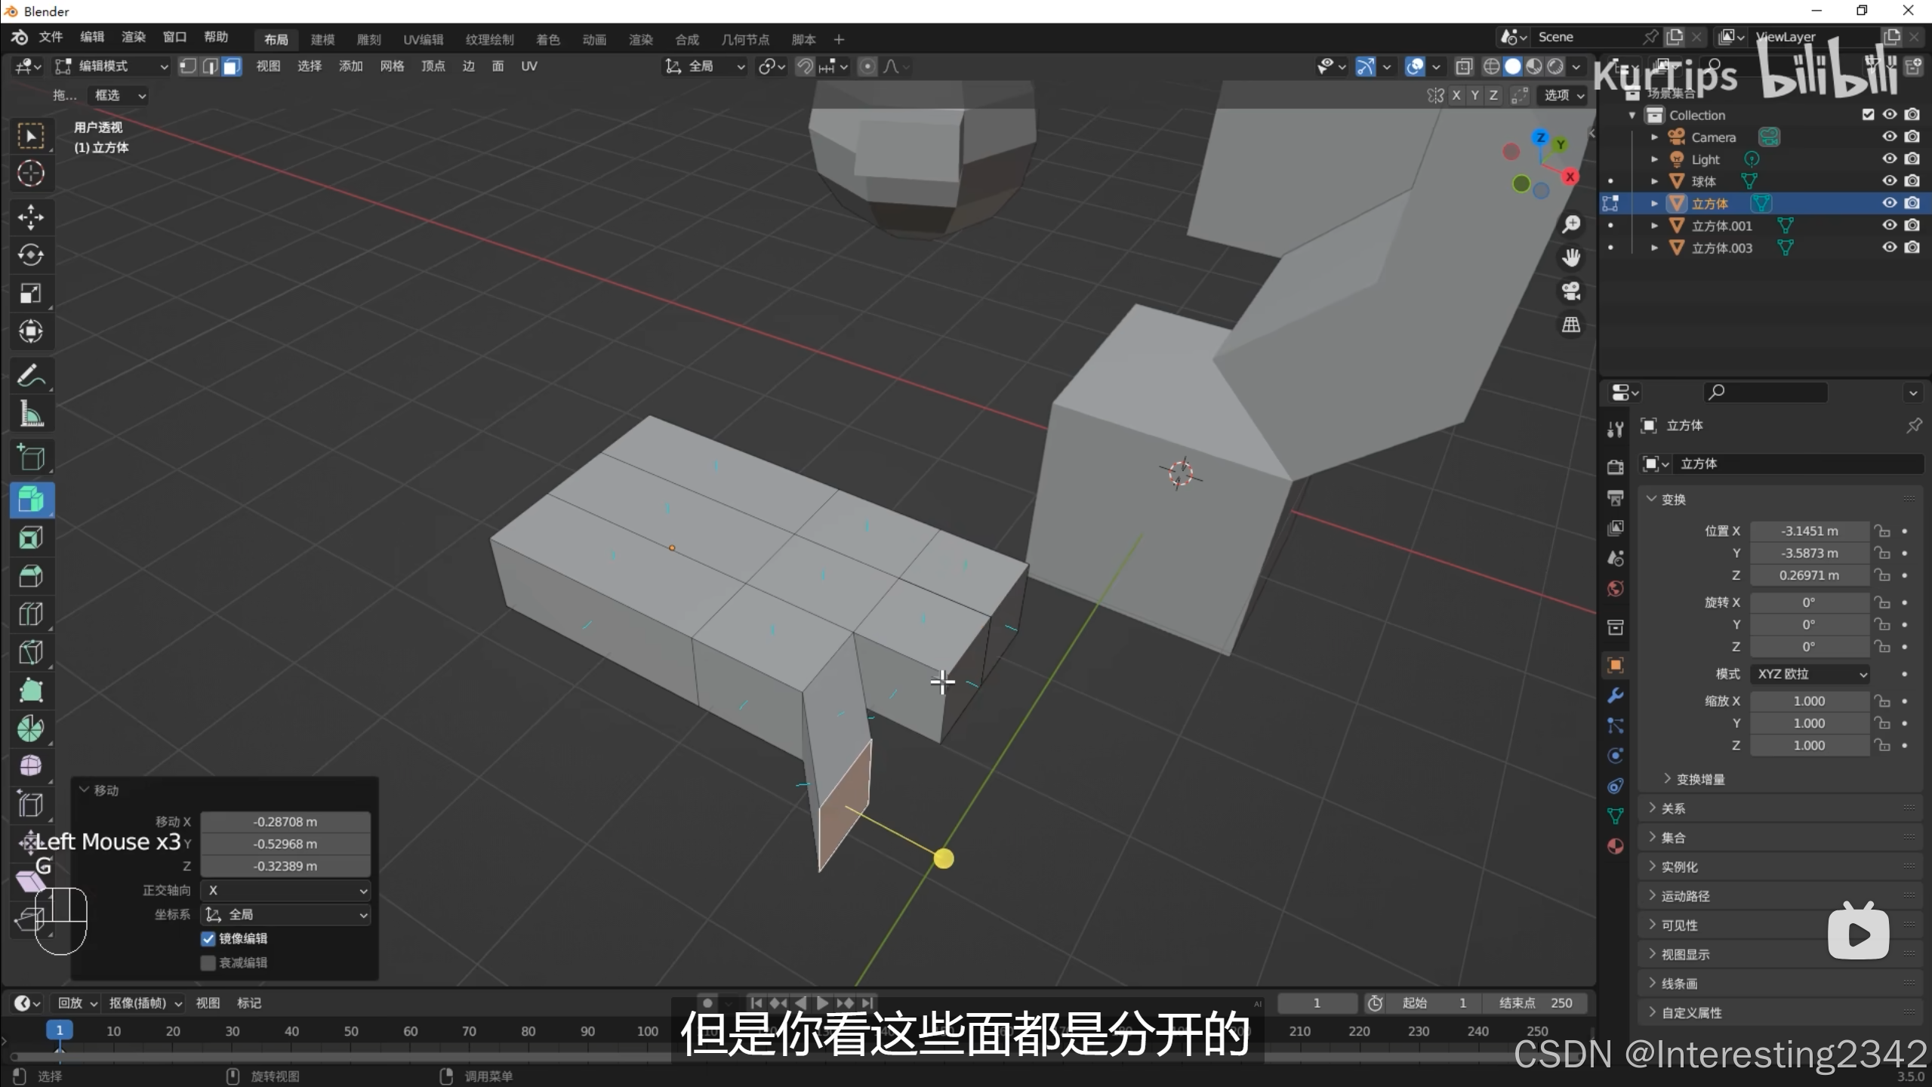The image size is (1932, 1087).
Task: Choose the Measure ruler tool
Action: click(x=30, y=414)
